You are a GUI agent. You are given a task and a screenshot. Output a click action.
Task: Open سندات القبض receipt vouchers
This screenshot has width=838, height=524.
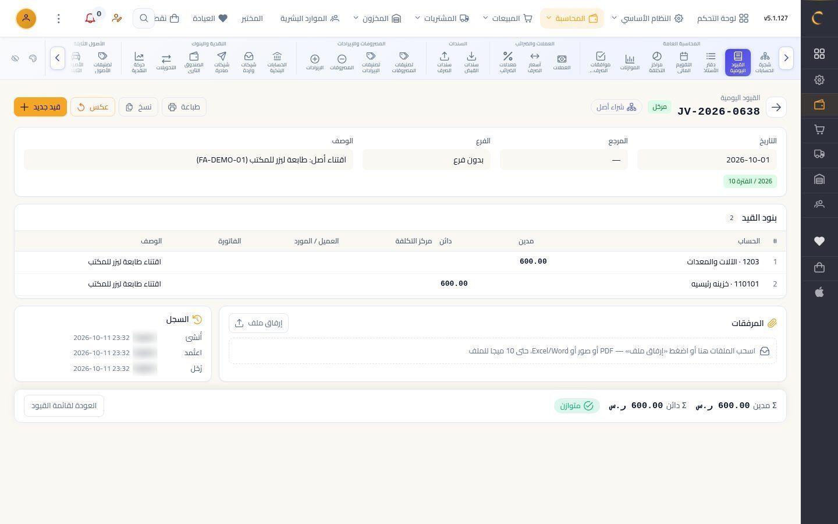point(471,62)
